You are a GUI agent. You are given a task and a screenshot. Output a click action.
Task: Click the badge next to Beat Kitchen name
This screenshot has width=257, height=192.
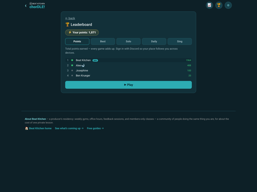pyautogui.click(x=95, y=60)
